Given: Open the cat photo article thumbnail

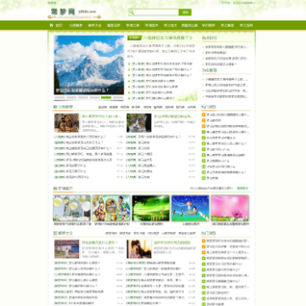Looking at the screenshot, I should coord(139,123).
